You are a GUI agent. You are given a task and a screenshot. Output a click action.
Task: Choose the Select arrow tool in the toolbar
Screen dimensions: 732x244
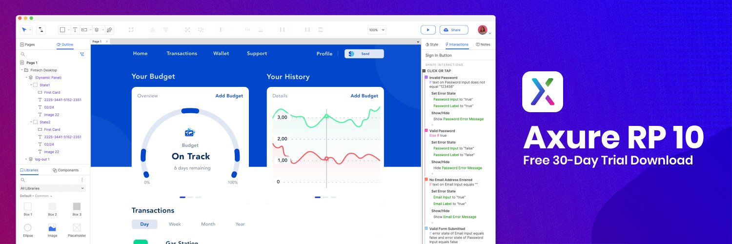(24, 30)
